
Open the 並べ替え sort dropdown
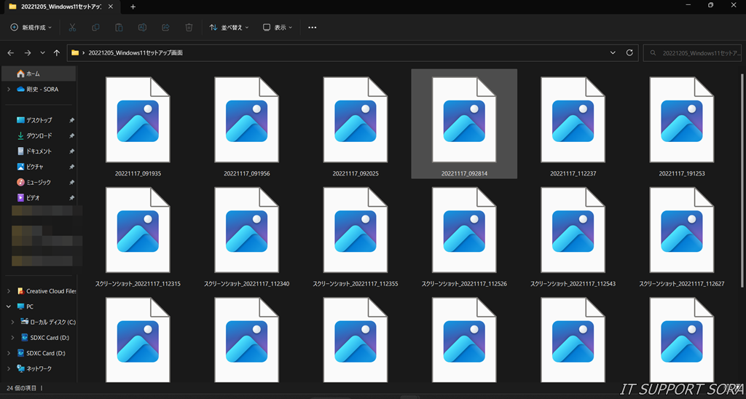click(x=229, y=27)
